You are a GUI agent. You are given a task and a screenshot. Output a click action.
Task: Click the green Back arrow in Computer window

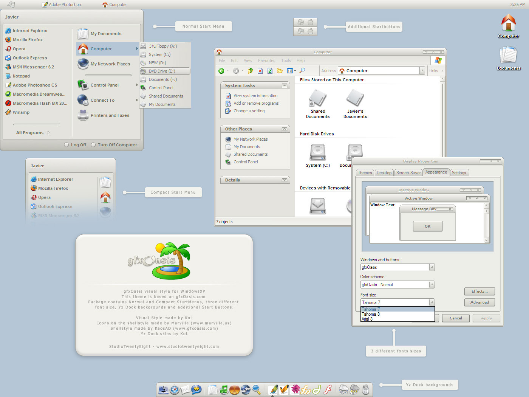click(x=221, y=71)
